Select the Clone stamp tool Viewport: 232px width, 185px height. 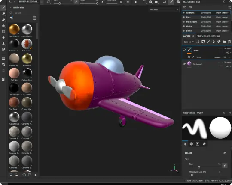[3, 44]
